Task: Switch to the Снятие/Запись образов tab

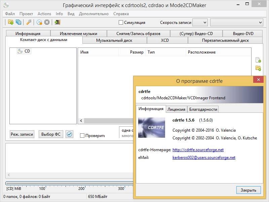Action: tap(138, 33)
